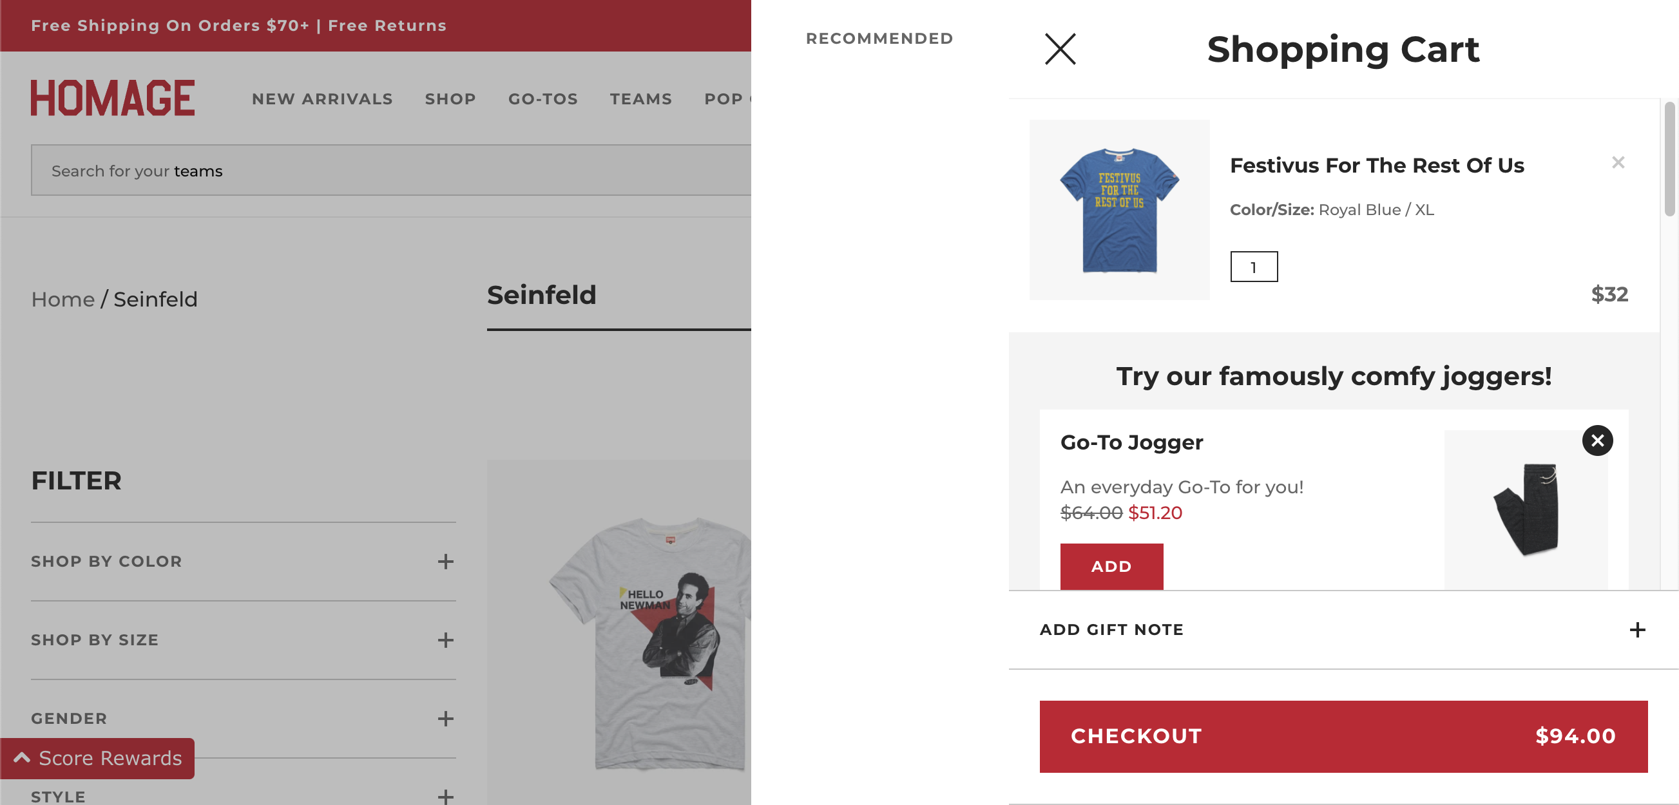Add the Go-To Jogger to cart

pyautogui.click(x=1111, y=566)
